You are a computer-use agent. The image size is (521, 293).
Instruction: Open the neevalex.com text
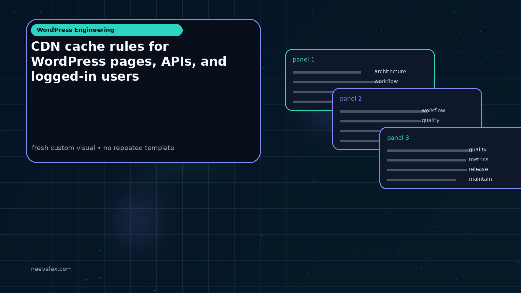(51, 269)
